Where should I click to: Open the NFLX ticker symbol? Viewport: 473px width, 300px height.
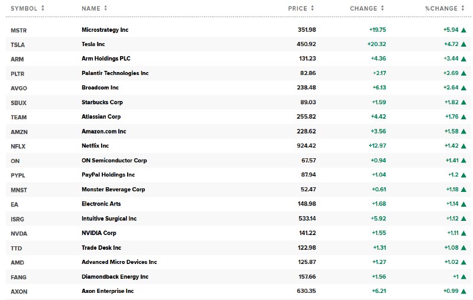tap(18, 146)
